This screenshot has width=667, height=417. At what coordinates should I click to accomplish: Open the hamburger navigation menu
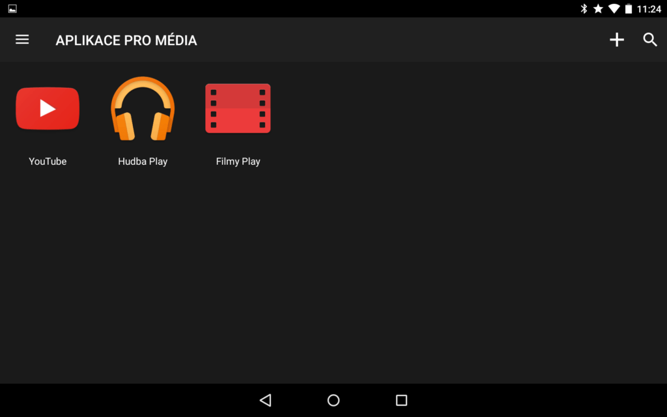tap(22, 40)
